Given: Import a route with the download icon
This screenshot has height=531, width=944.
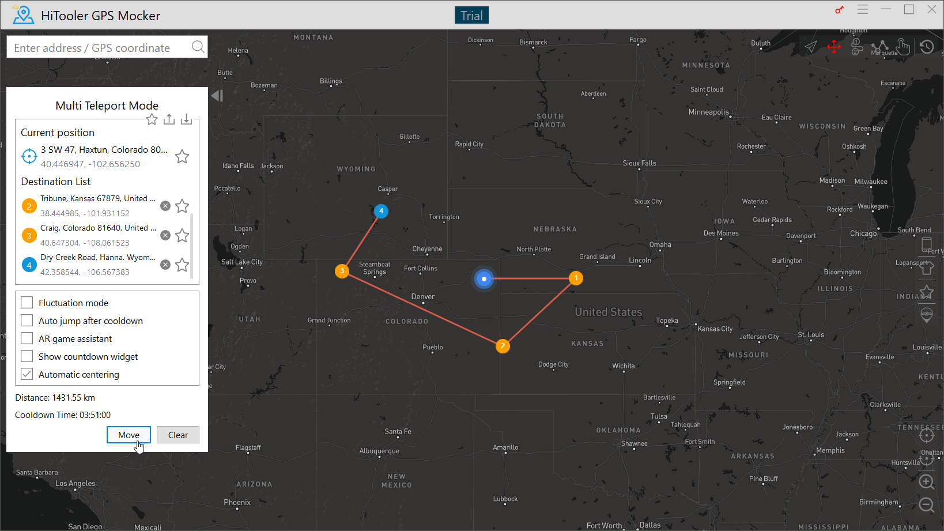Looking at the screenshot, I should [x=186, y=119].
